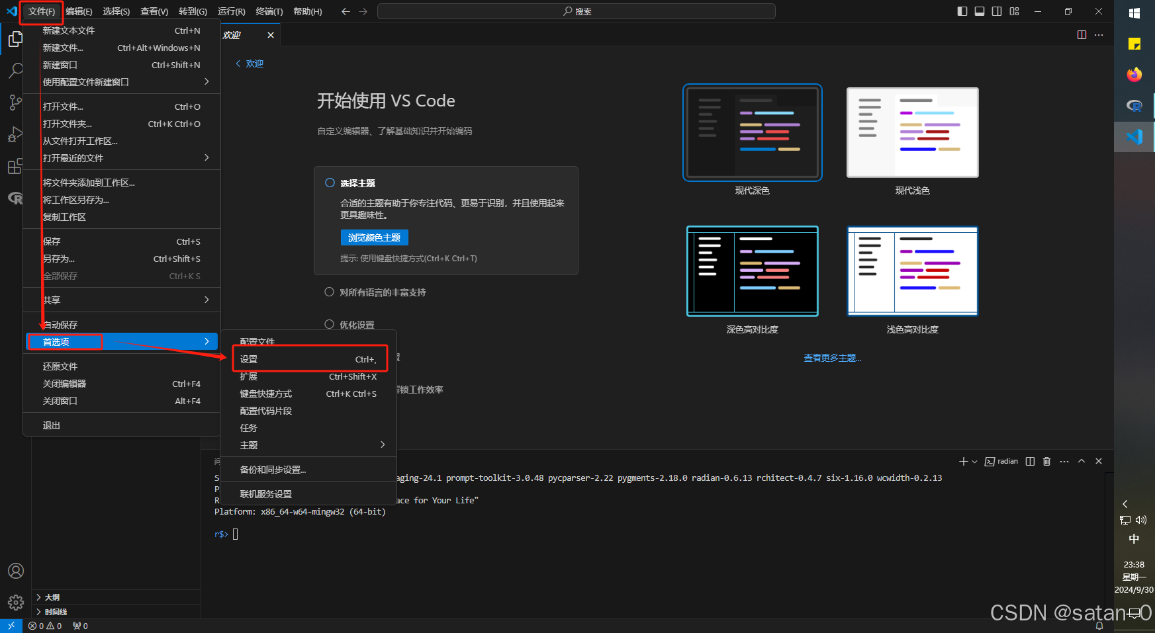
Task: Click the ports forwarded status item
Action: coord(80,626)
